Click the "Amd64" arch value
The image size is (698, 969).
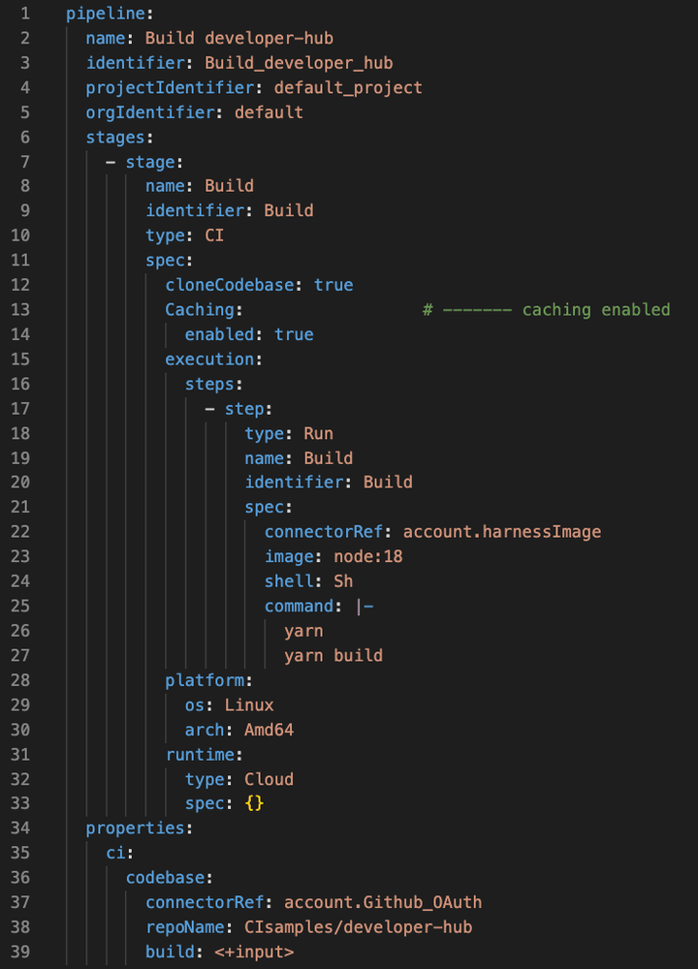coord(269,730)
